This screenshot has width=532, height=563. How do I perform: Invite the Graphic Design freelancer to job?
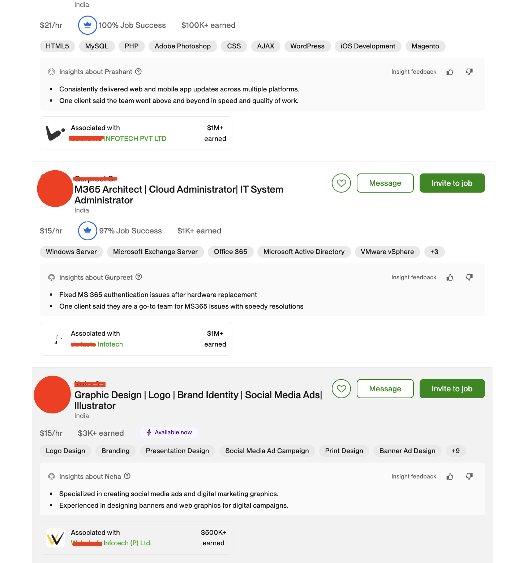point(452,389)
